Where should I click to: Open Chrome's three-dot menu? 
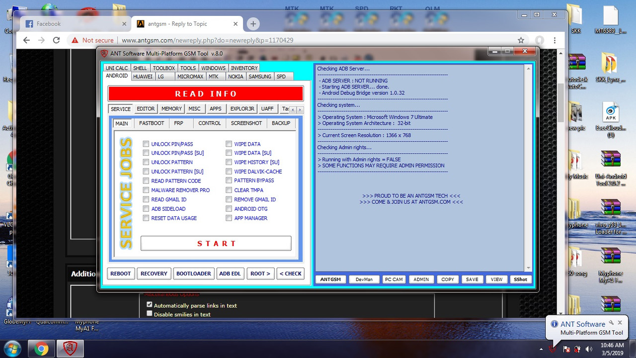[x=555, y=40]
